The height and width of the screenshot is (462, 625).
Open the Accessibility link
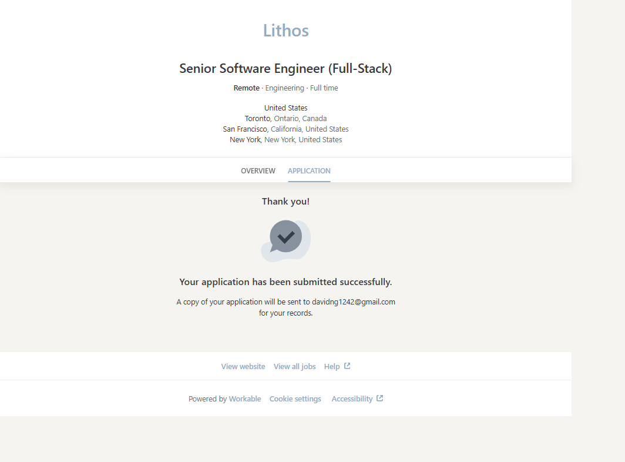[352, 399]
